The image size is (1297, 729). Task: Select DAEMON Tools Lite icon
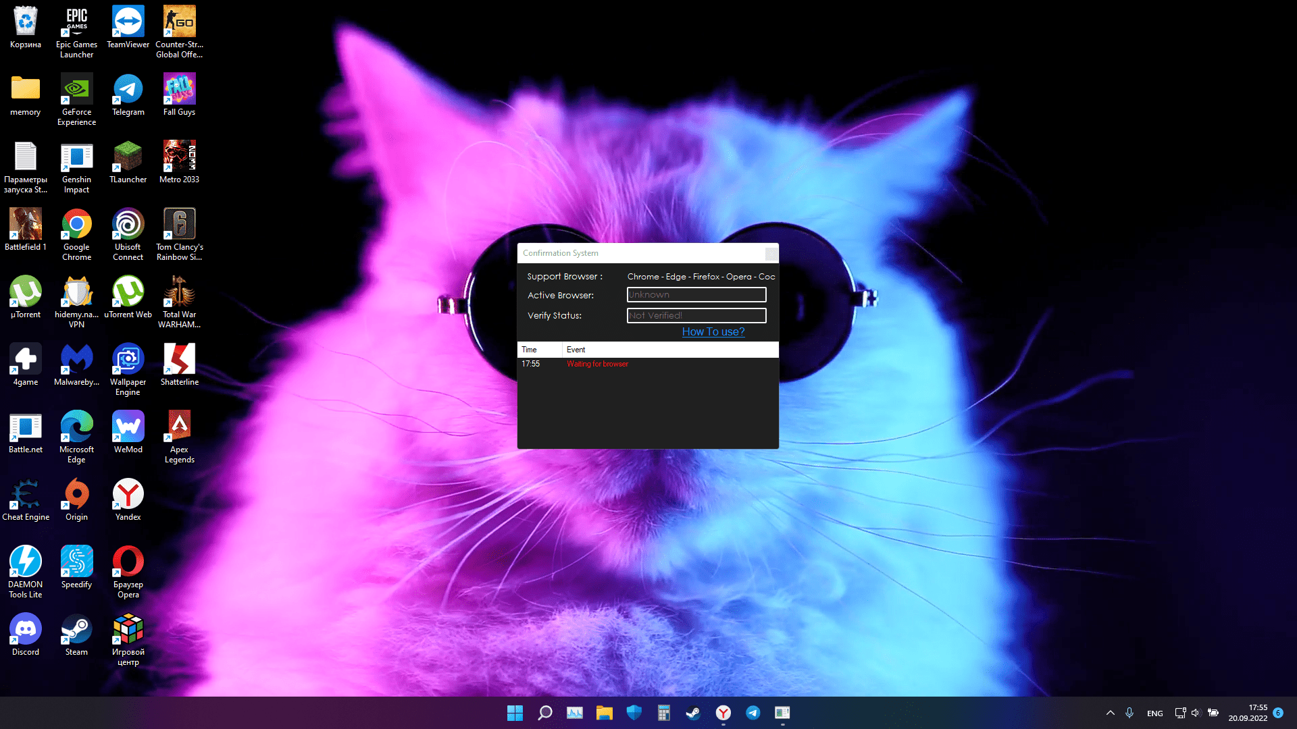coord(26,572)
